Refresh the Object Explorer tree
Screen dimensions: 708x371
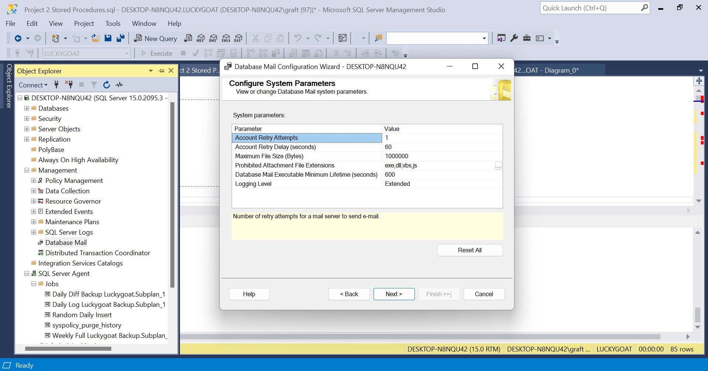(107, 85)
